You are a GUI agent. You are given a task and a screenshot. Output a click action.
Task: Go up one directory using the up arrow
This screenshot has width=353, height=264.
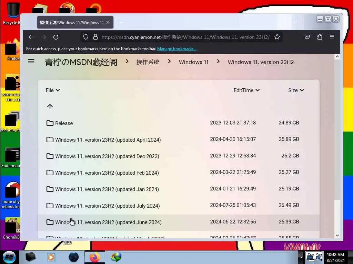50,107
